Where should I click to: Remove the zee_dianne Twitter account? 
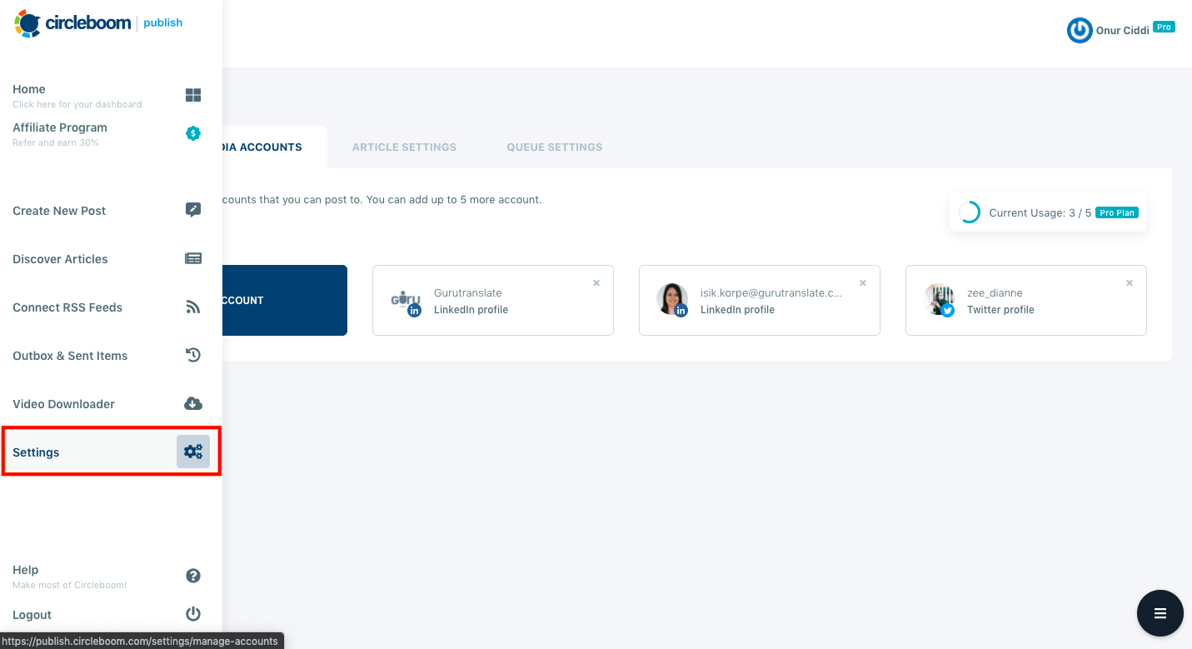pyautogui.click(x=1130, y=283)
